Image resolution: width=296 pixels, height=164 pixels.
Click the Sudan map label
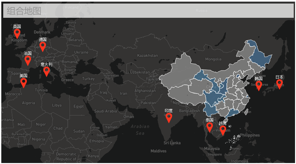(x=79, y=131)
